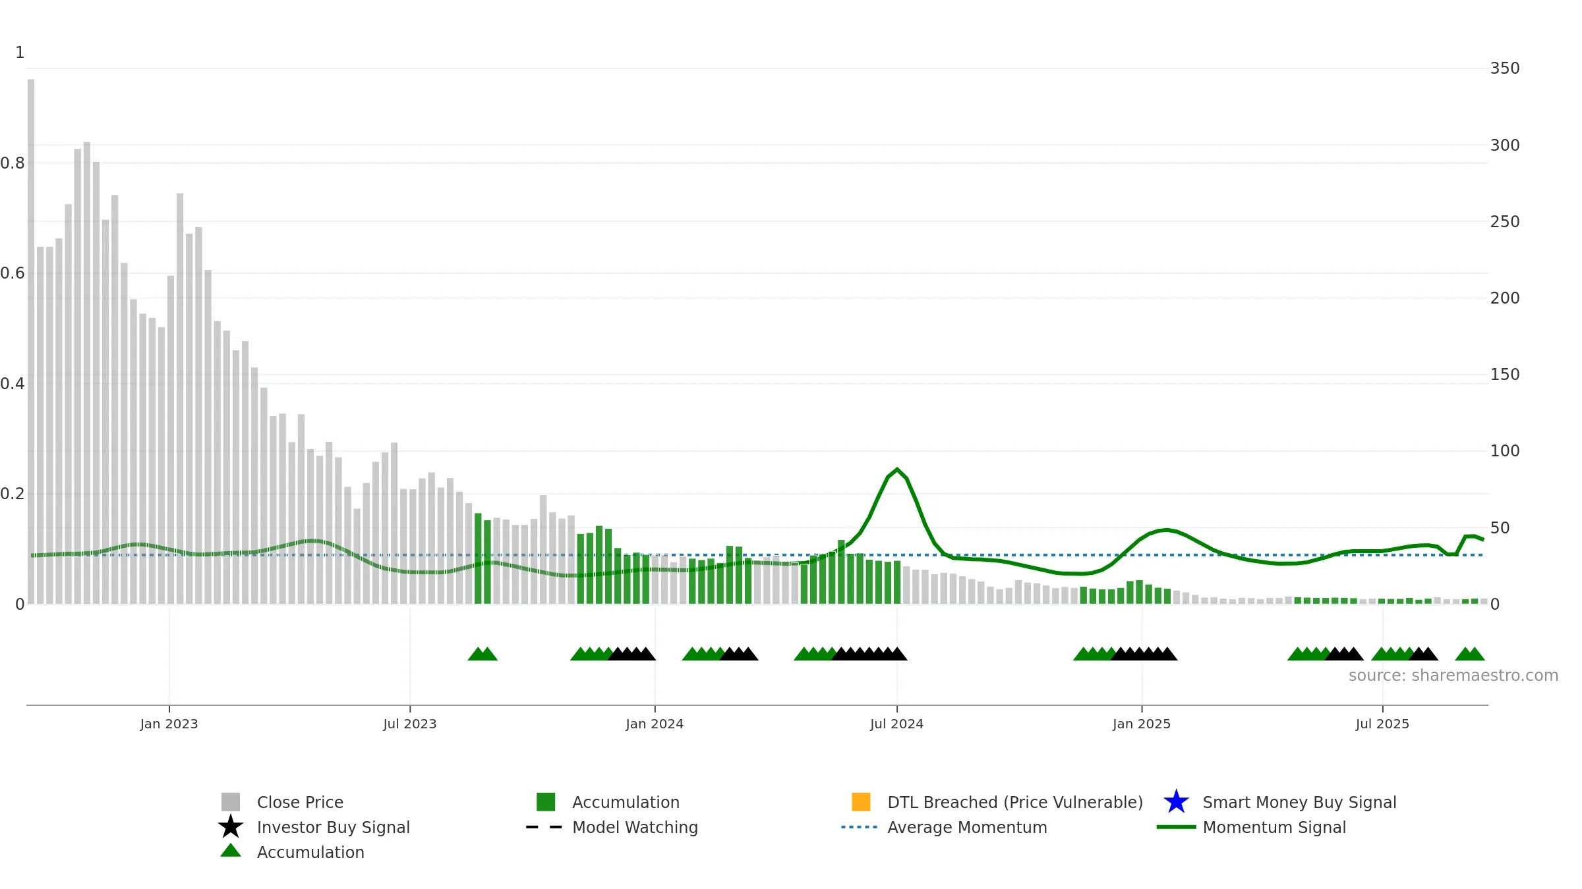Click the blue Smart Money Buy Signal star

point(1177,802)
